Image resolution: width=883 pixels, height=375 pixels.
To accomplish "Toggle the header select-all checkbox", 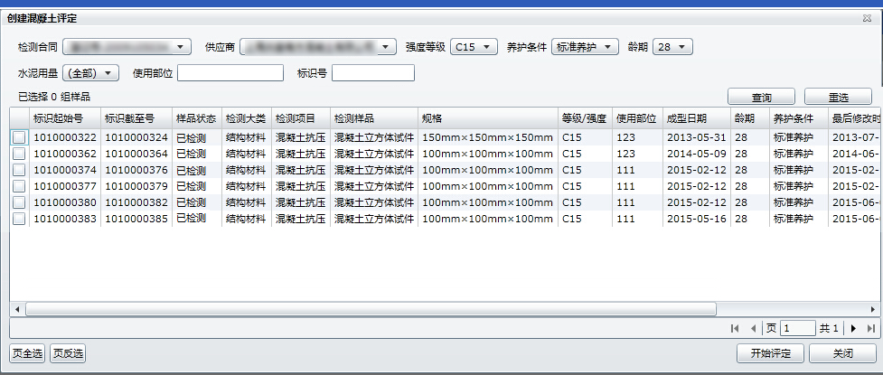I will point(19,118).
